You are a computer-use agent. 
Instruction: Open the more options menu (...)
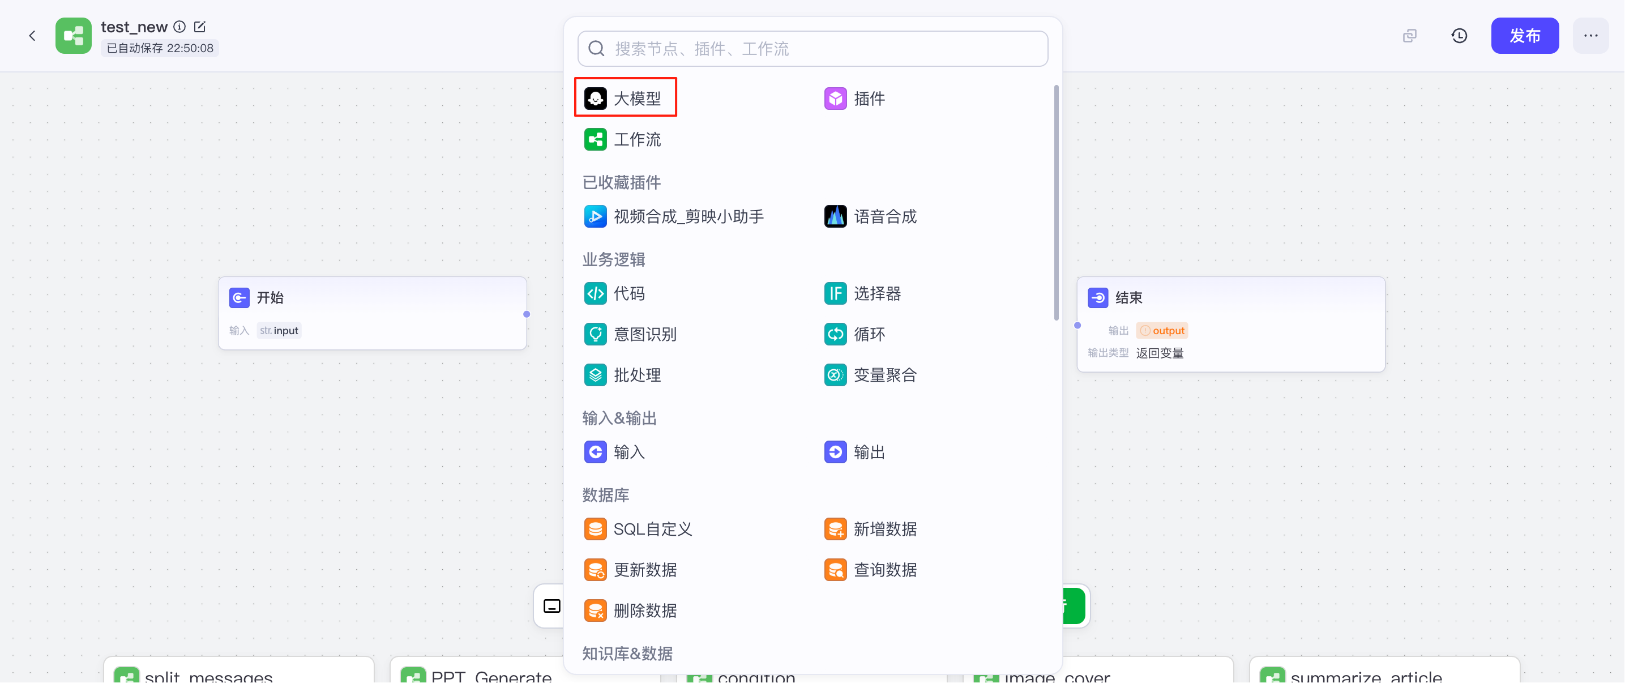click(1591, 35)
